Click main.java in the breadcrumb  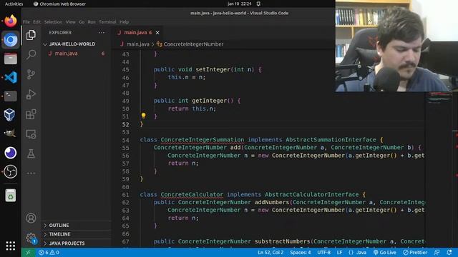pos(138,44)
